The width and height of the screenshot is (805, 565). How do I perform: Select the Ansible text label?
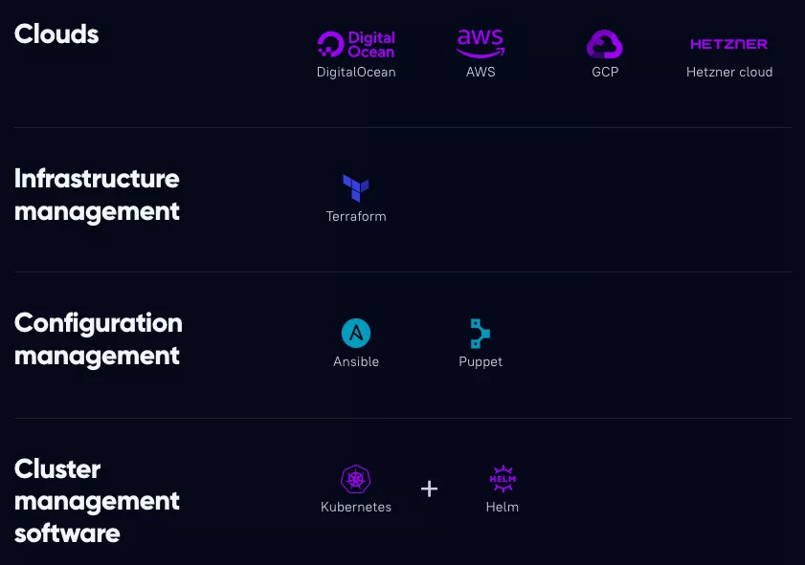[x=356, y=361]
